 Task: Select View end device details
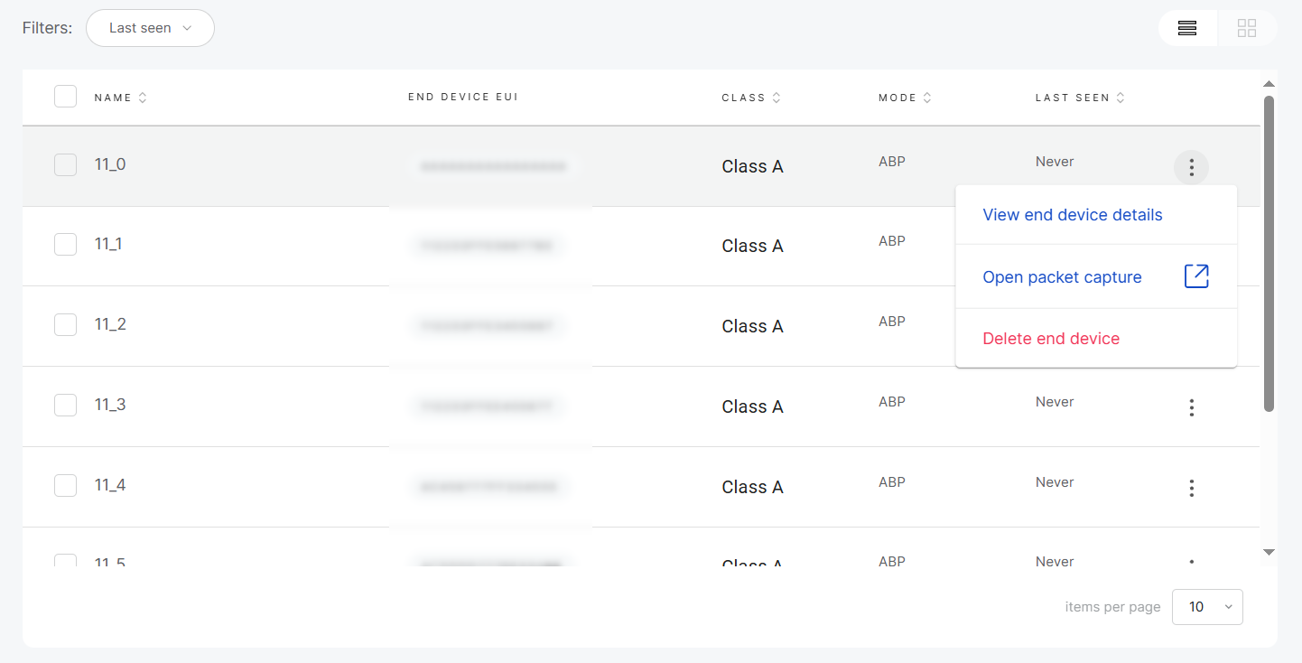tap(1073, 214)
